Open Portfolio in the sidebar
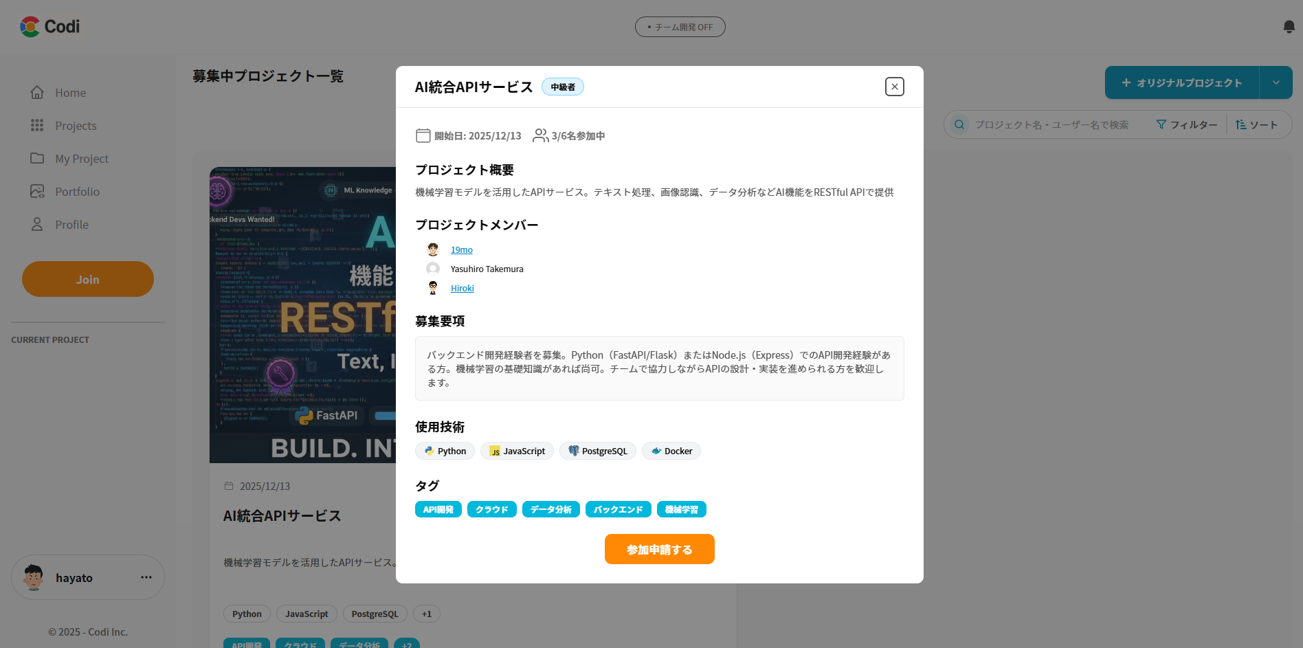Screen dimensions: 1303x648 pos(77,192)
